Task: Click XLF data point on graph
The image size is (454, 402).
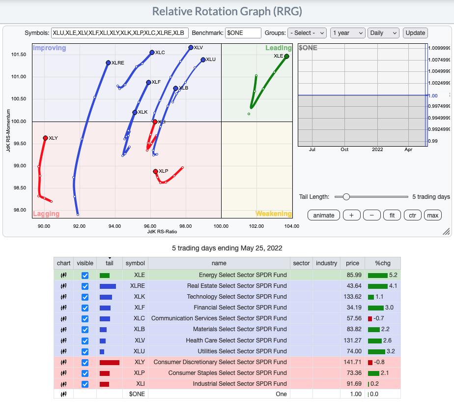Action: tap(148, 82)
